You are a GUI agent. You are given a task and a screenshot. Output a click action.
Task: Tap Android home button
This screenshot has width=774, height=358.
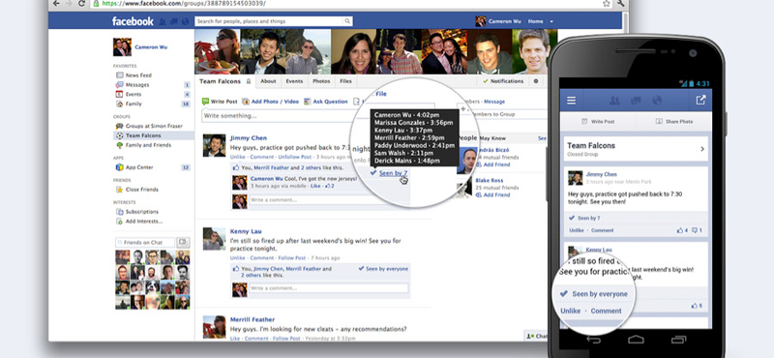636,340
